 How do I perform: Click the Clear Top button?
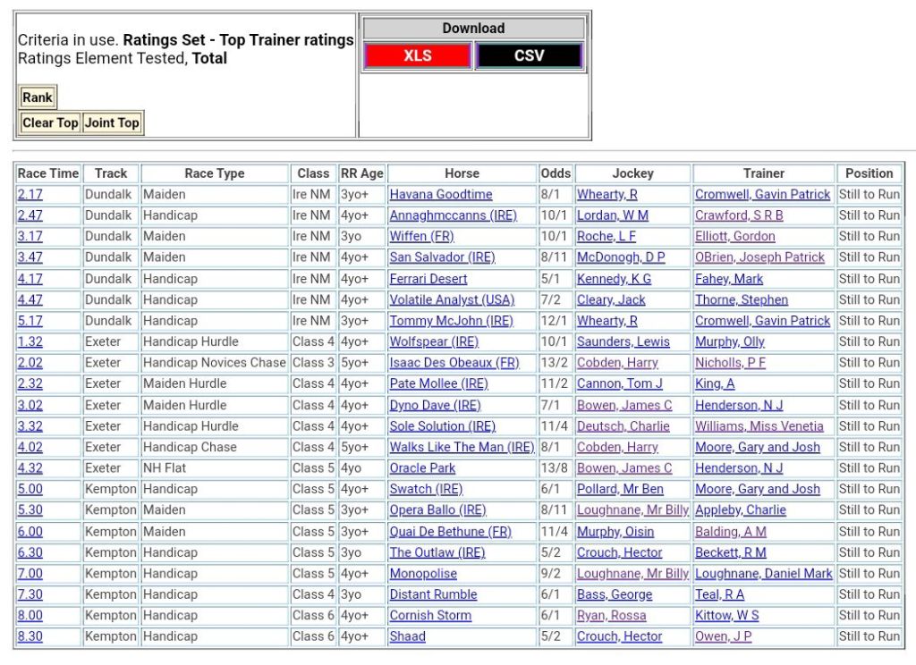tap(50, 123)
